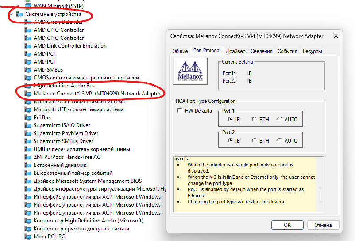The width and height of the screenshot is (355, 241).
Task: Switch to the Port Protocol tab
Action: 207,50
